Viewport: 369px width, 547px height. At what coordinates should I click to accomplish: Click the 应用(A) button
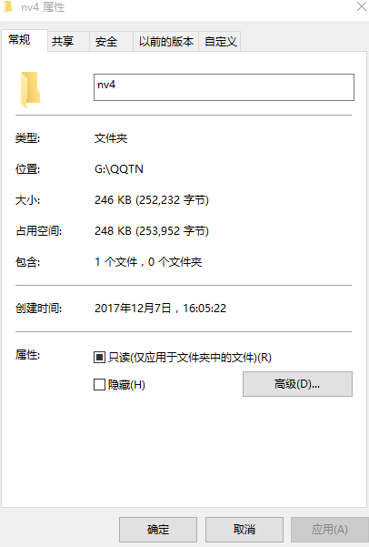point(329,529)
